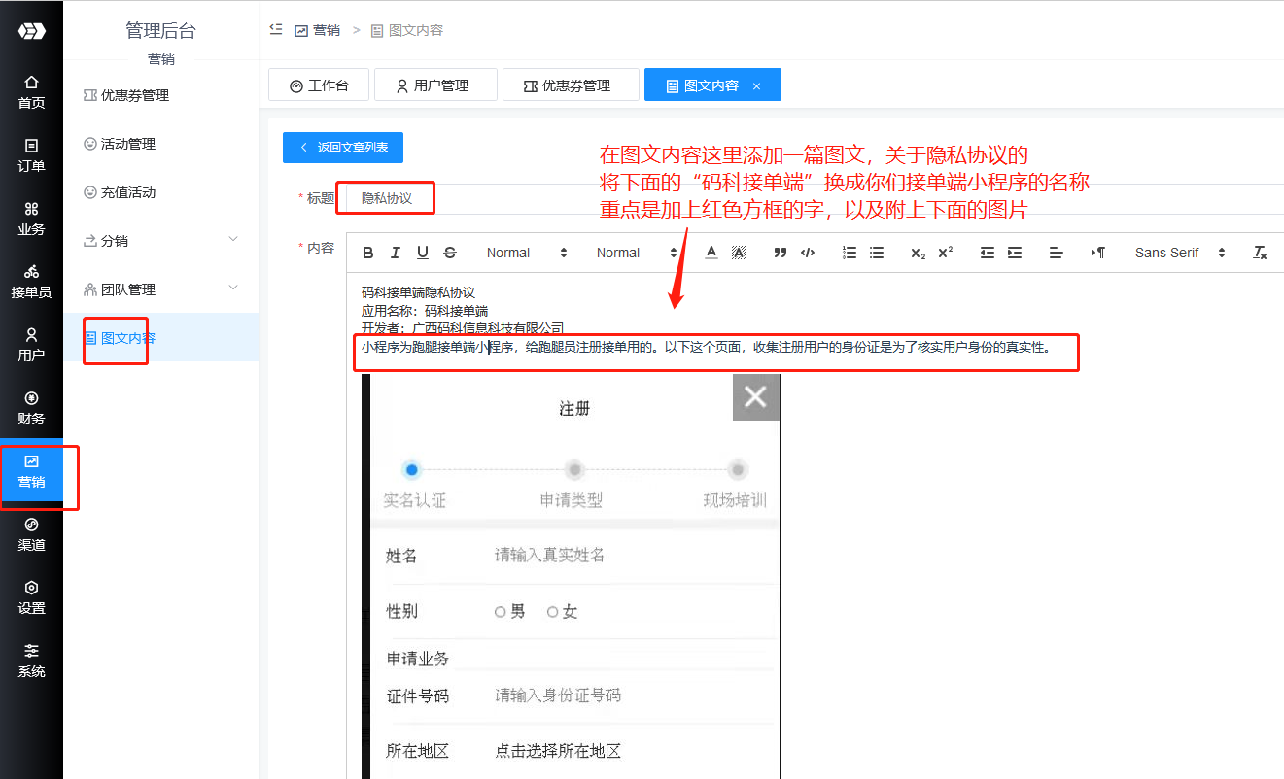Go to 订单 in the left navigation
Image resolution: width=1284 pixels, height=779 pixels.
pos(31,155)
